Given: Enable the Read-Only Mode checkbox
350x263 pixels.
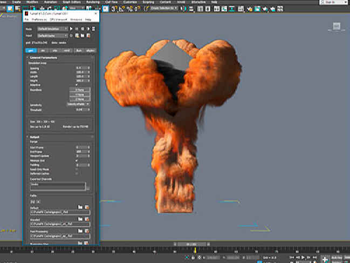Looking at the screenshot, I should [x=77, y=169].
